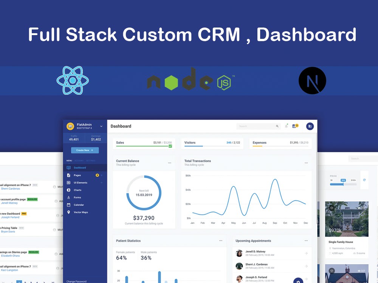Click the Search field in right window
This screenshot has width=378, height=283.
point(363,158)
